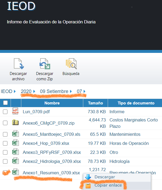Click the zip icon for Anexo6_CMgCP_0709.zip
The image size is (162, 190).
coord(15,123)
